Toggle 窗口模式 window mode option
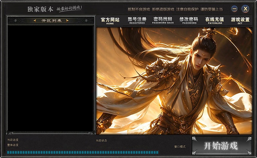The image size is (257, 158). [180, 147]
